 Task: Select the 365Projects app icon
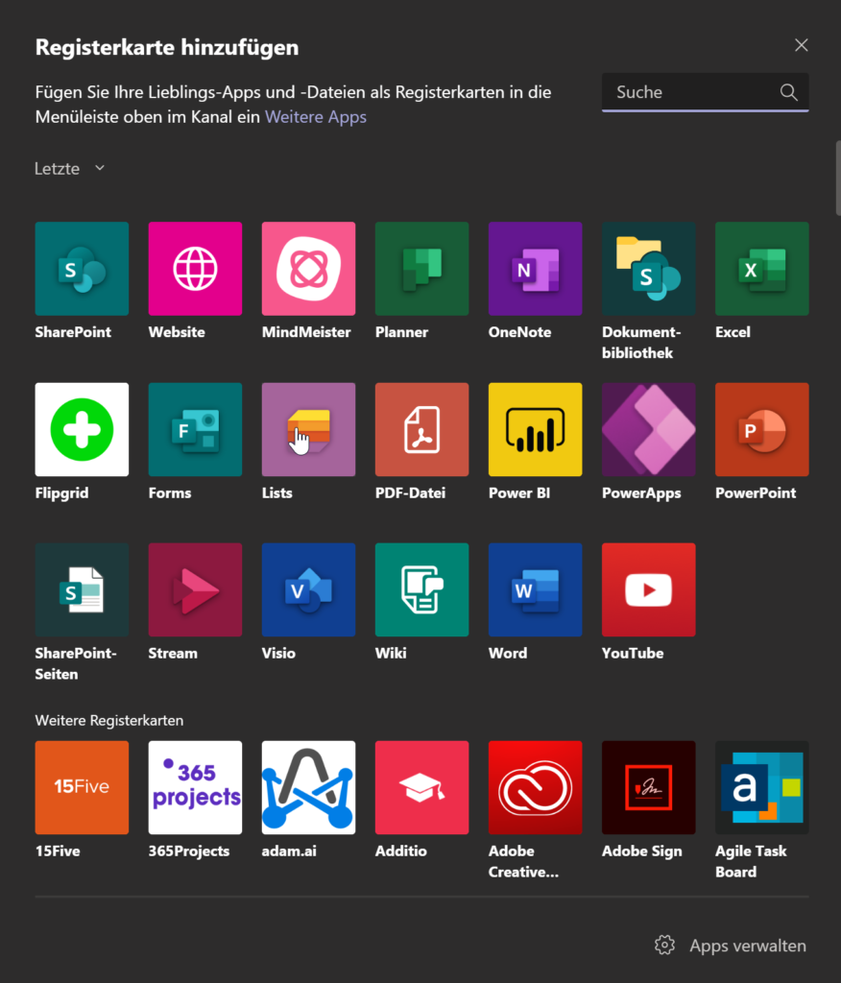(195, 787)
